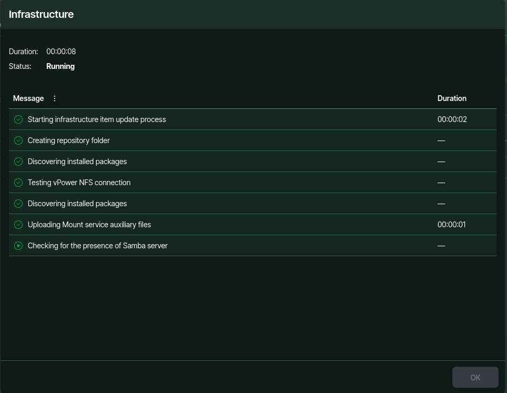The image size is (507, 393).
Task: Click success icon for Starting infrastructure item update
Action: [18, 119]
